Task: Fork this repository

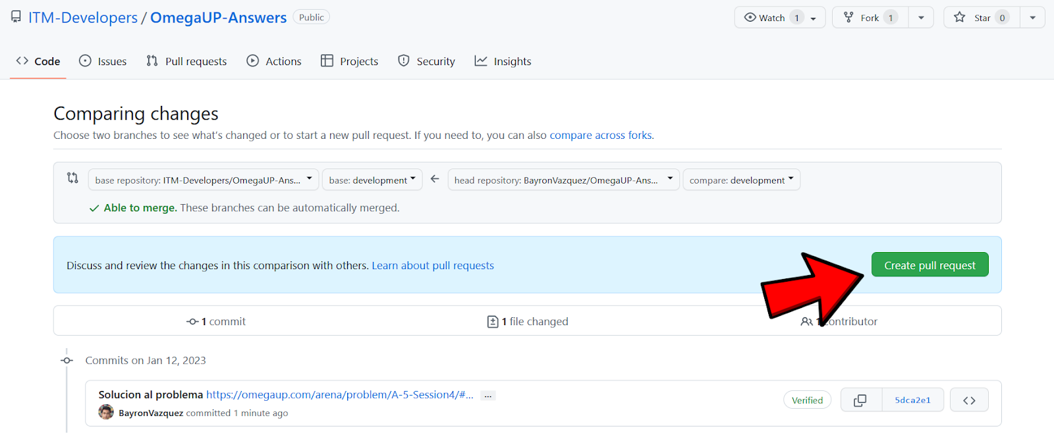Action: coord(870,18)
